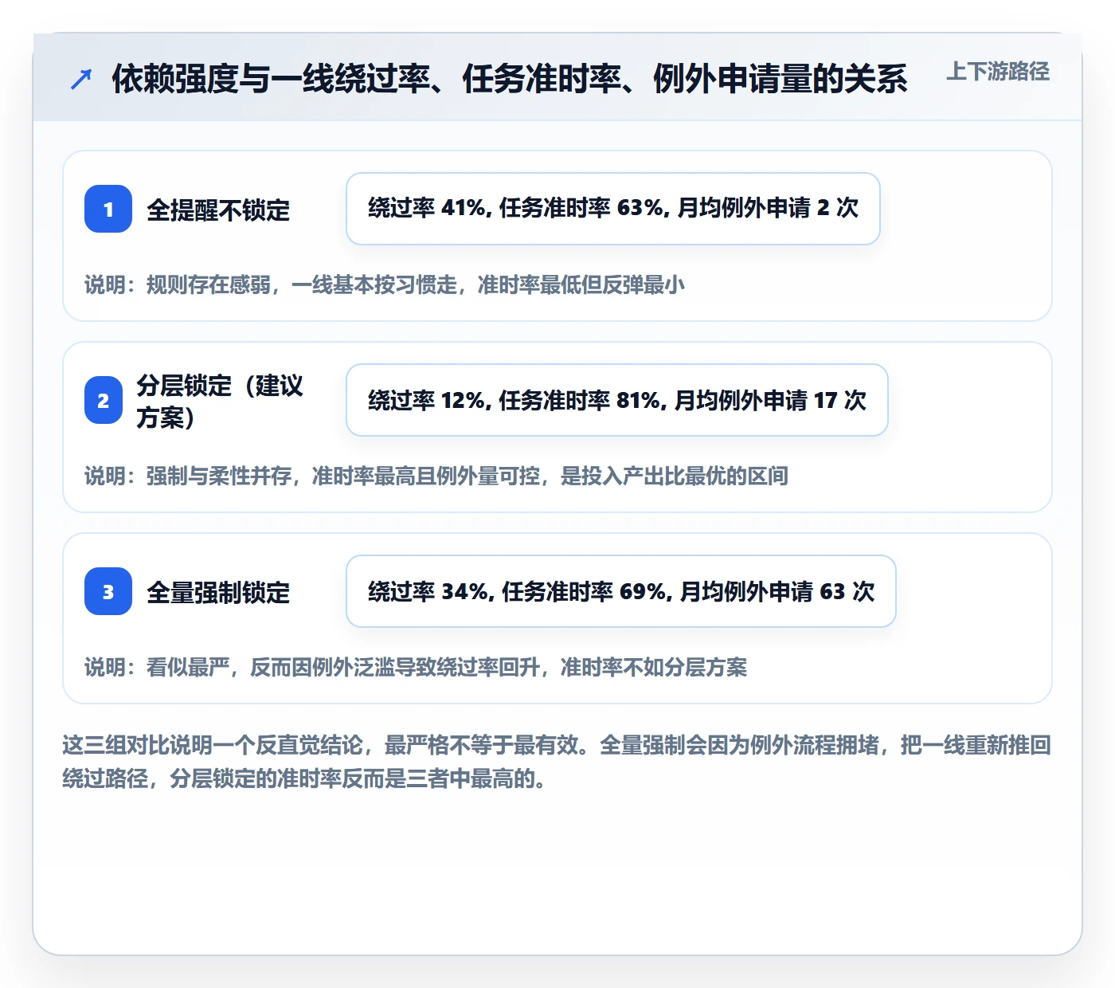Click the note 说明：看似最严
This screenshot has height=988, width=1115.
(416, 667)
